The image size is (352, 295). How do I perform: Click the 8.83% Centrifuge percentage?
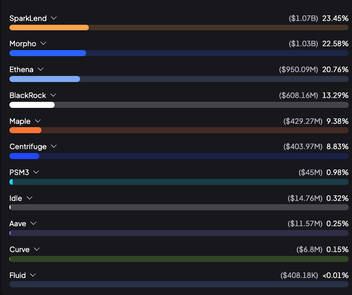(x=338, y=147)
